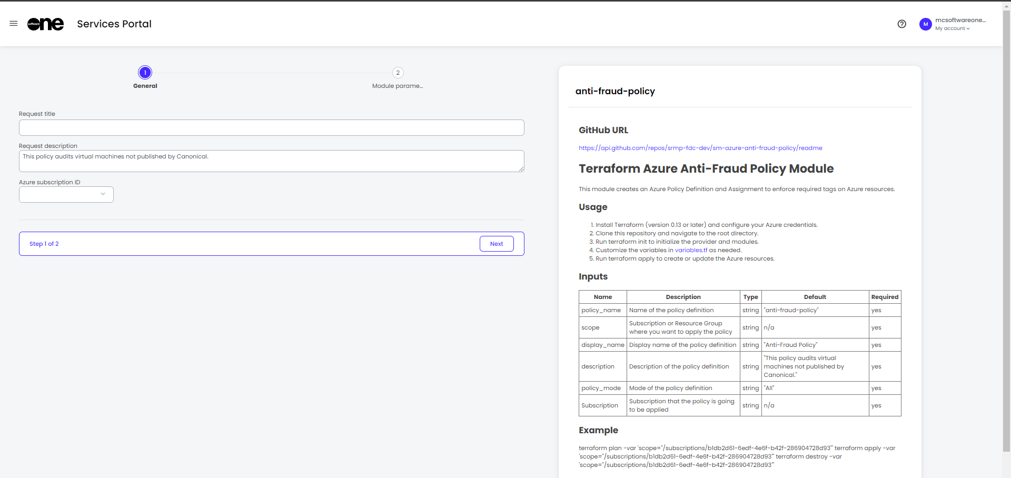The width and height of the screenshot is (1011, 478).
Task: Click the mcsoftwareone username text
Action: point(960,20)
